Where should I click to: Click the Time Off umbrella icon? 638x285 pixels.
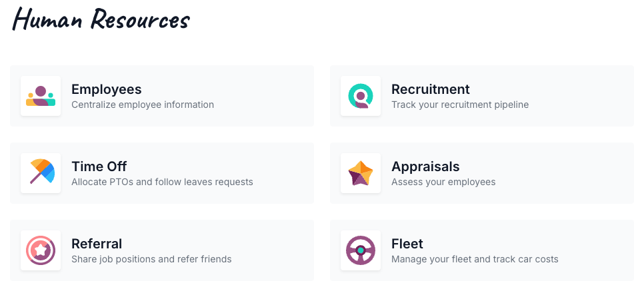click(x=41, y=173)
